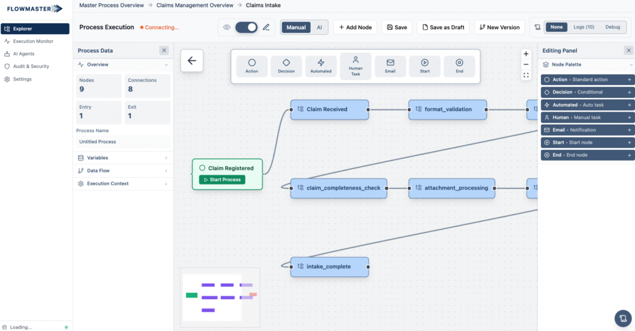Click the pencil edit mode icon
Screen dimensions: 635x331
[266, 27]
